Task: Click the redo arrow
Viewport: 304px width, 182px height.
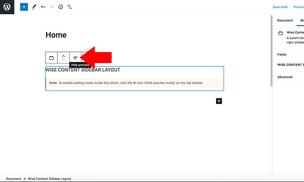Action: pyautogui.click(x=52, y=7)
